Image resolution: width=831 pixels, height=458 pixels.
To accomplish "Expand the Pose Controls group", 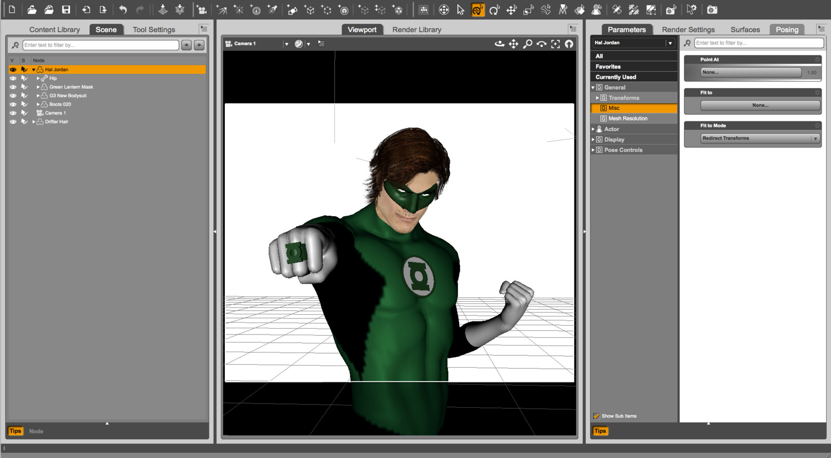I will click(x=593, y=150).
